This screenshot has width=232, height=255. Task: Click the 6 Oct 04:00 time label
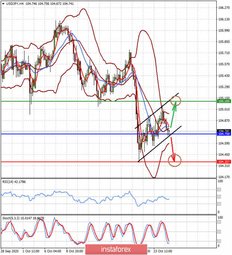(x=52, y=251)
